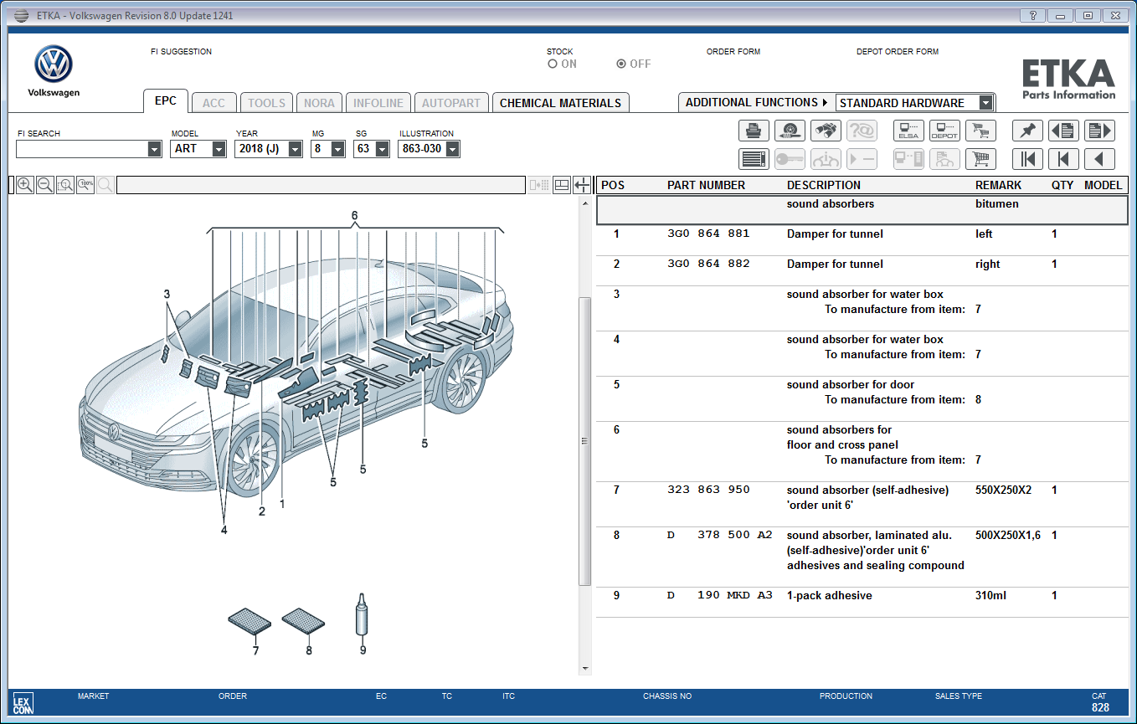Select row 6 floor and cross panel
The height and width of the screenshot is (724, 1137).
(x=862, y=452)
